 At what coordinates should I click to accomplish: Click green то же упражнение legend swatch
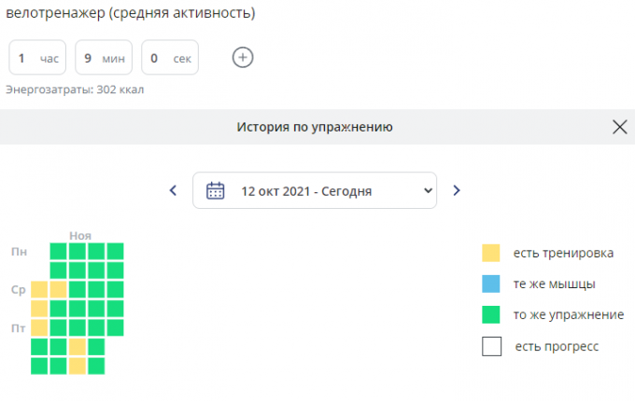click(x=491, y=315)
